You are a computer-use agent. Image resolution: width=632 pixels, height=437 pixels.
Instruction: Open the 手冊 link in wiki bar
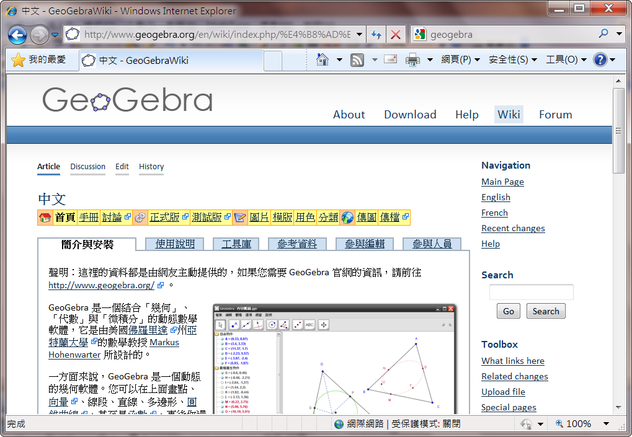(x=89, y=218)
